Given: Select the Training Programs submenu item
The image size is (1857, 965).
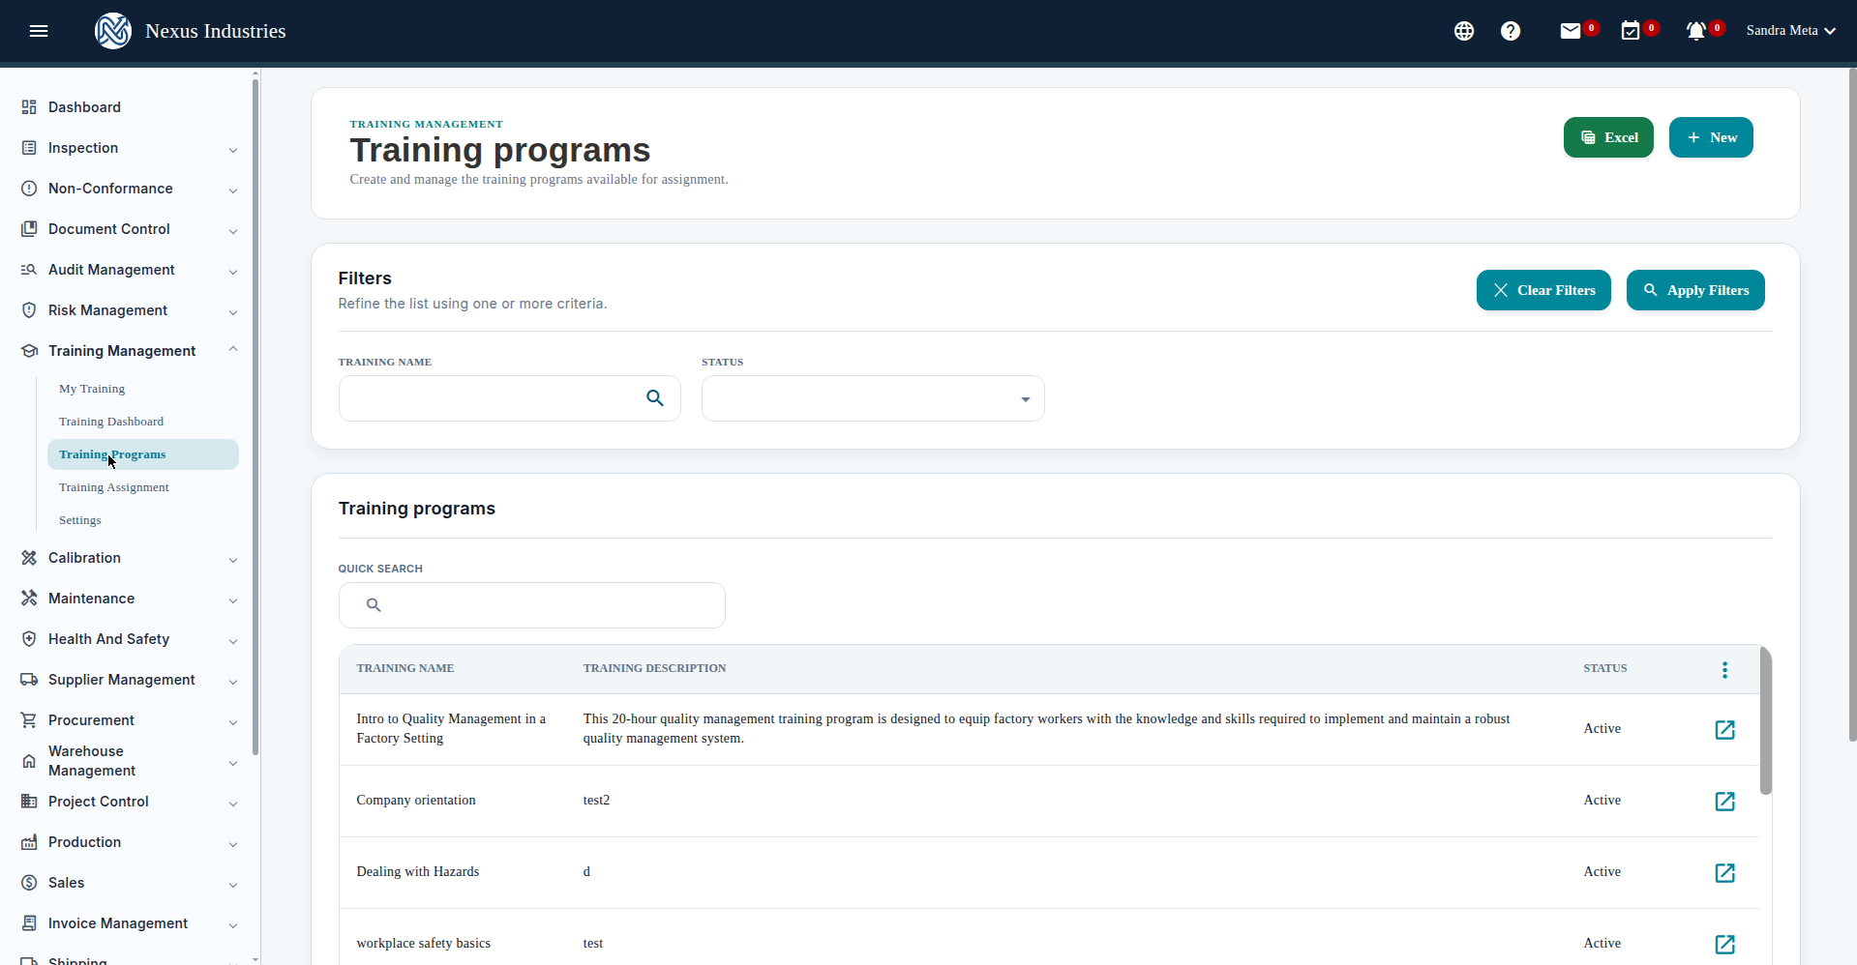Looking at the screenshot, I should click(143, 454).
